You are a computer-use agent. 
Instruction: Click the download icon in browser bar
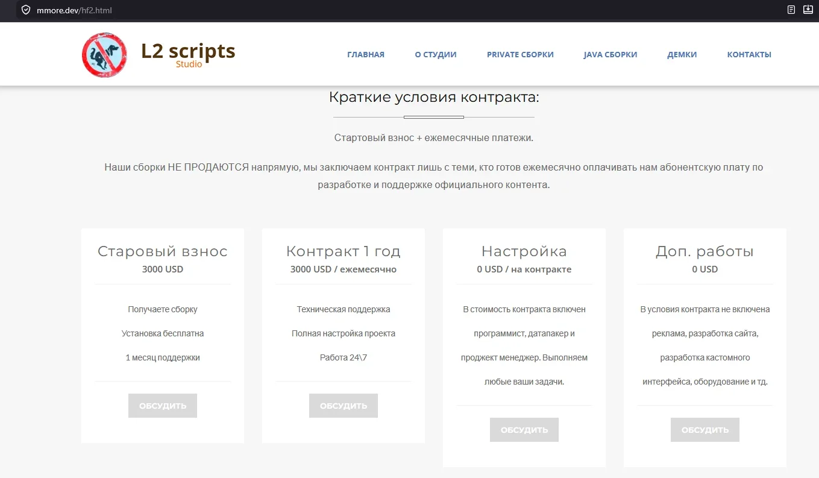coord(808,10)
